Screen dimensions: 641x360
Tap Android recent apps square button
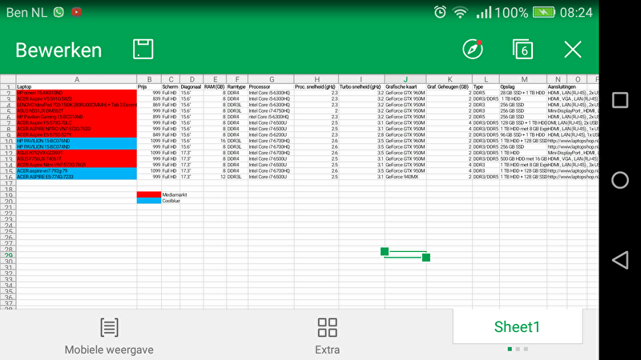click(619, 100)
